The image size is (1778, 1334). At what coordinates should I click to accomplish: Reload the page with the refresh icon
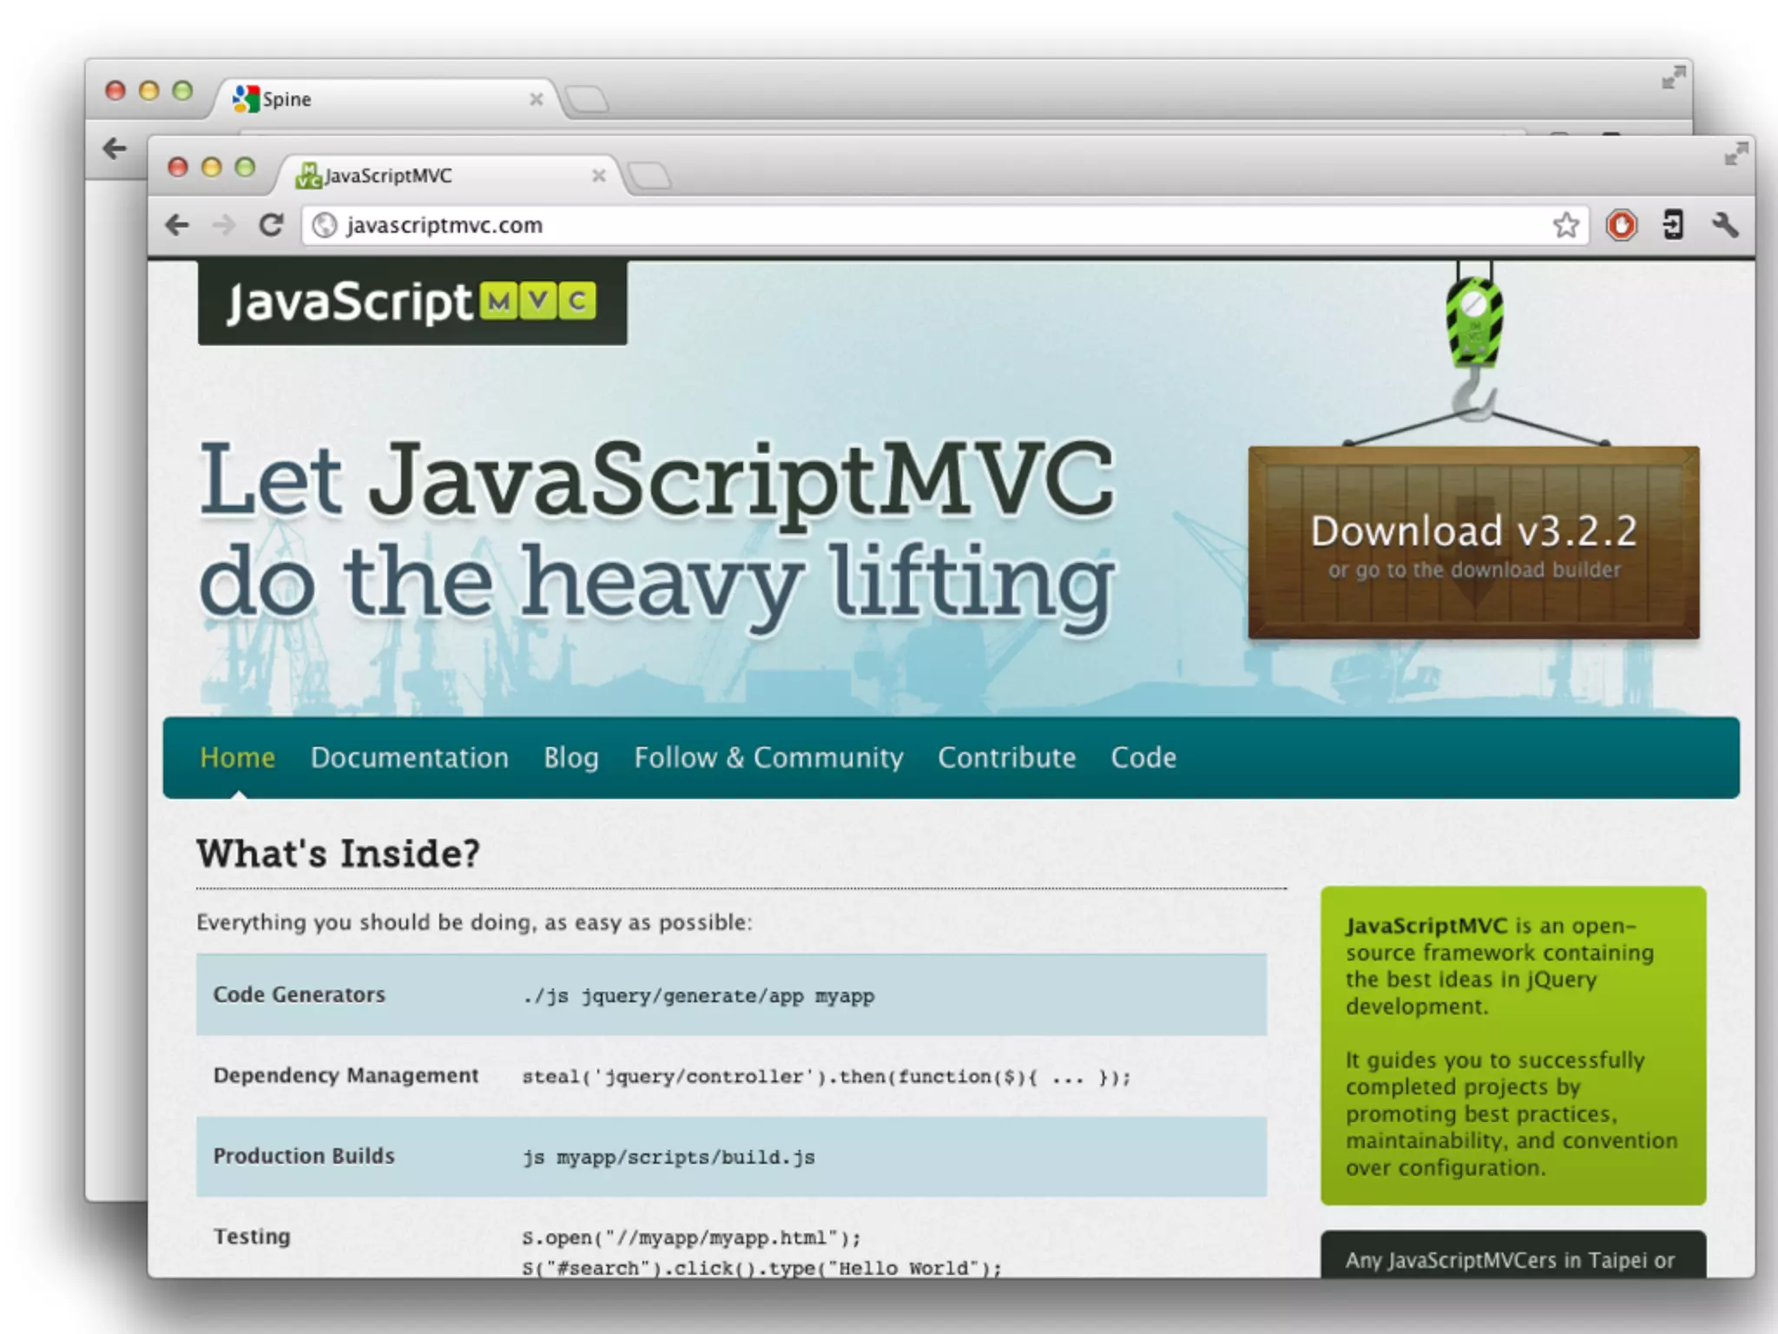click(x=271, y=226)
